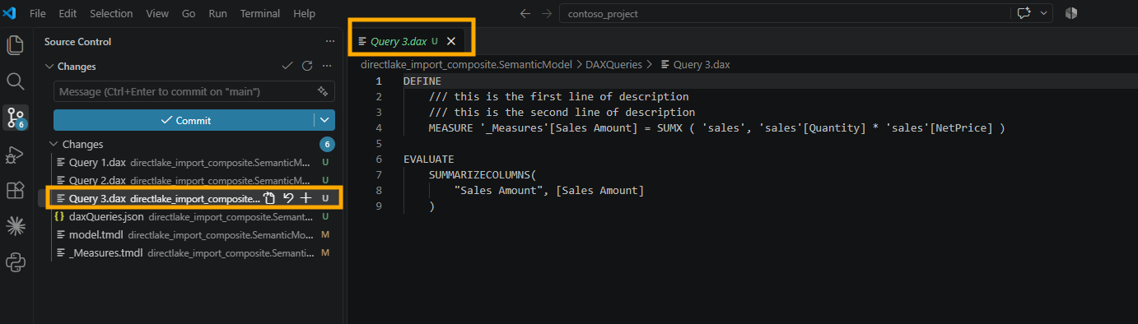Select _Measures.tmdl in changes list
Image resolution: width=1138 pixels, height=324 pixels.
189,252
